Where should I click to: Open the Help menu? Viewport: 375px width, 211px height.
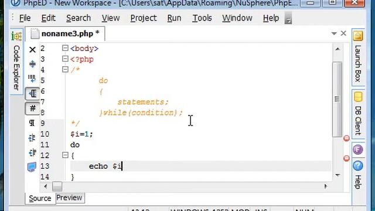click(271, 18)
